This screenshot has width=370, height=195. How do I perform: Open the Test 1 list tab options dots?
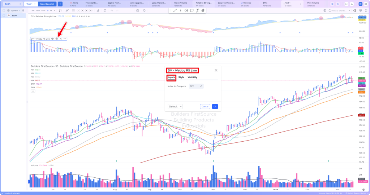pos(300,4)
